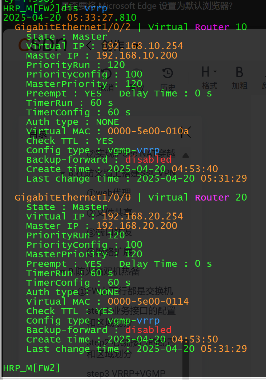
Task: Collapse the 9.防火墙双机热备 section
Action: tap(63, 271)
